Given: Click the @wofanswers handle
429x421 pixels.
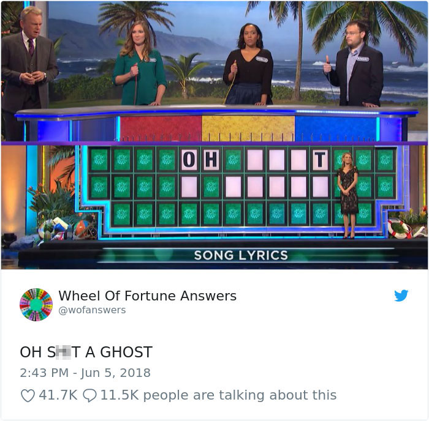Looking at the screenshot, I should pos(92,310).
